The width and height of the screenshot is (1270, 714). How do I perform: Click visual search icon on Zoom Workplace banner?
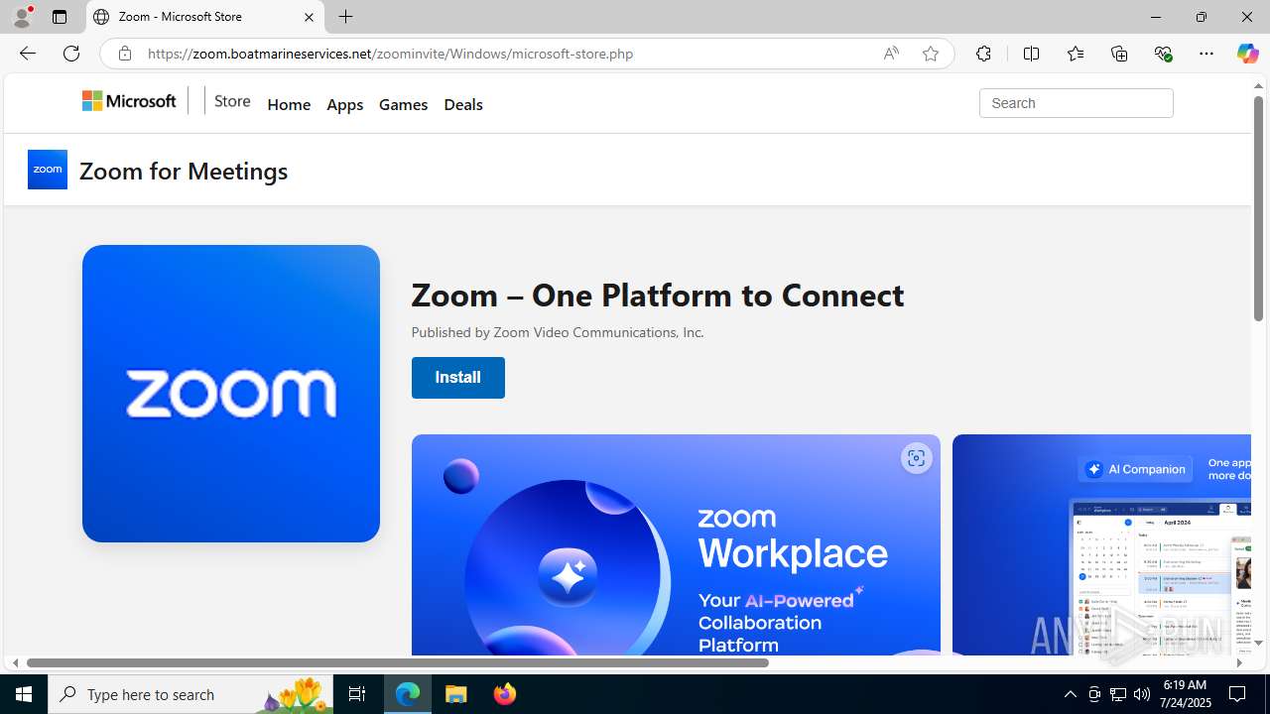click(916, 458)
